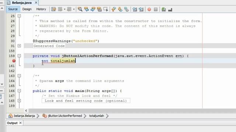
Task: Toggle Bookmark on the current line
Action: click(126, 9)
